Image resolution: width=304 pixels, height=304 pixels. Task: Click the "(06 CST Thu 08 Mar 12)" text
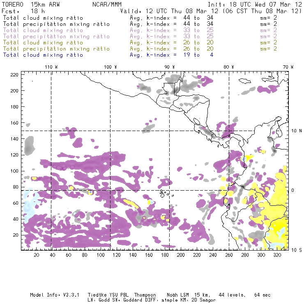tap(262, 11)
